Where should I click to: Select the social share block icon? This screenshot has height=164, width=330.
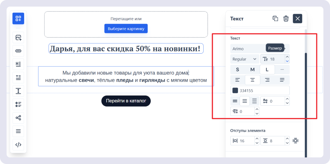18,118
